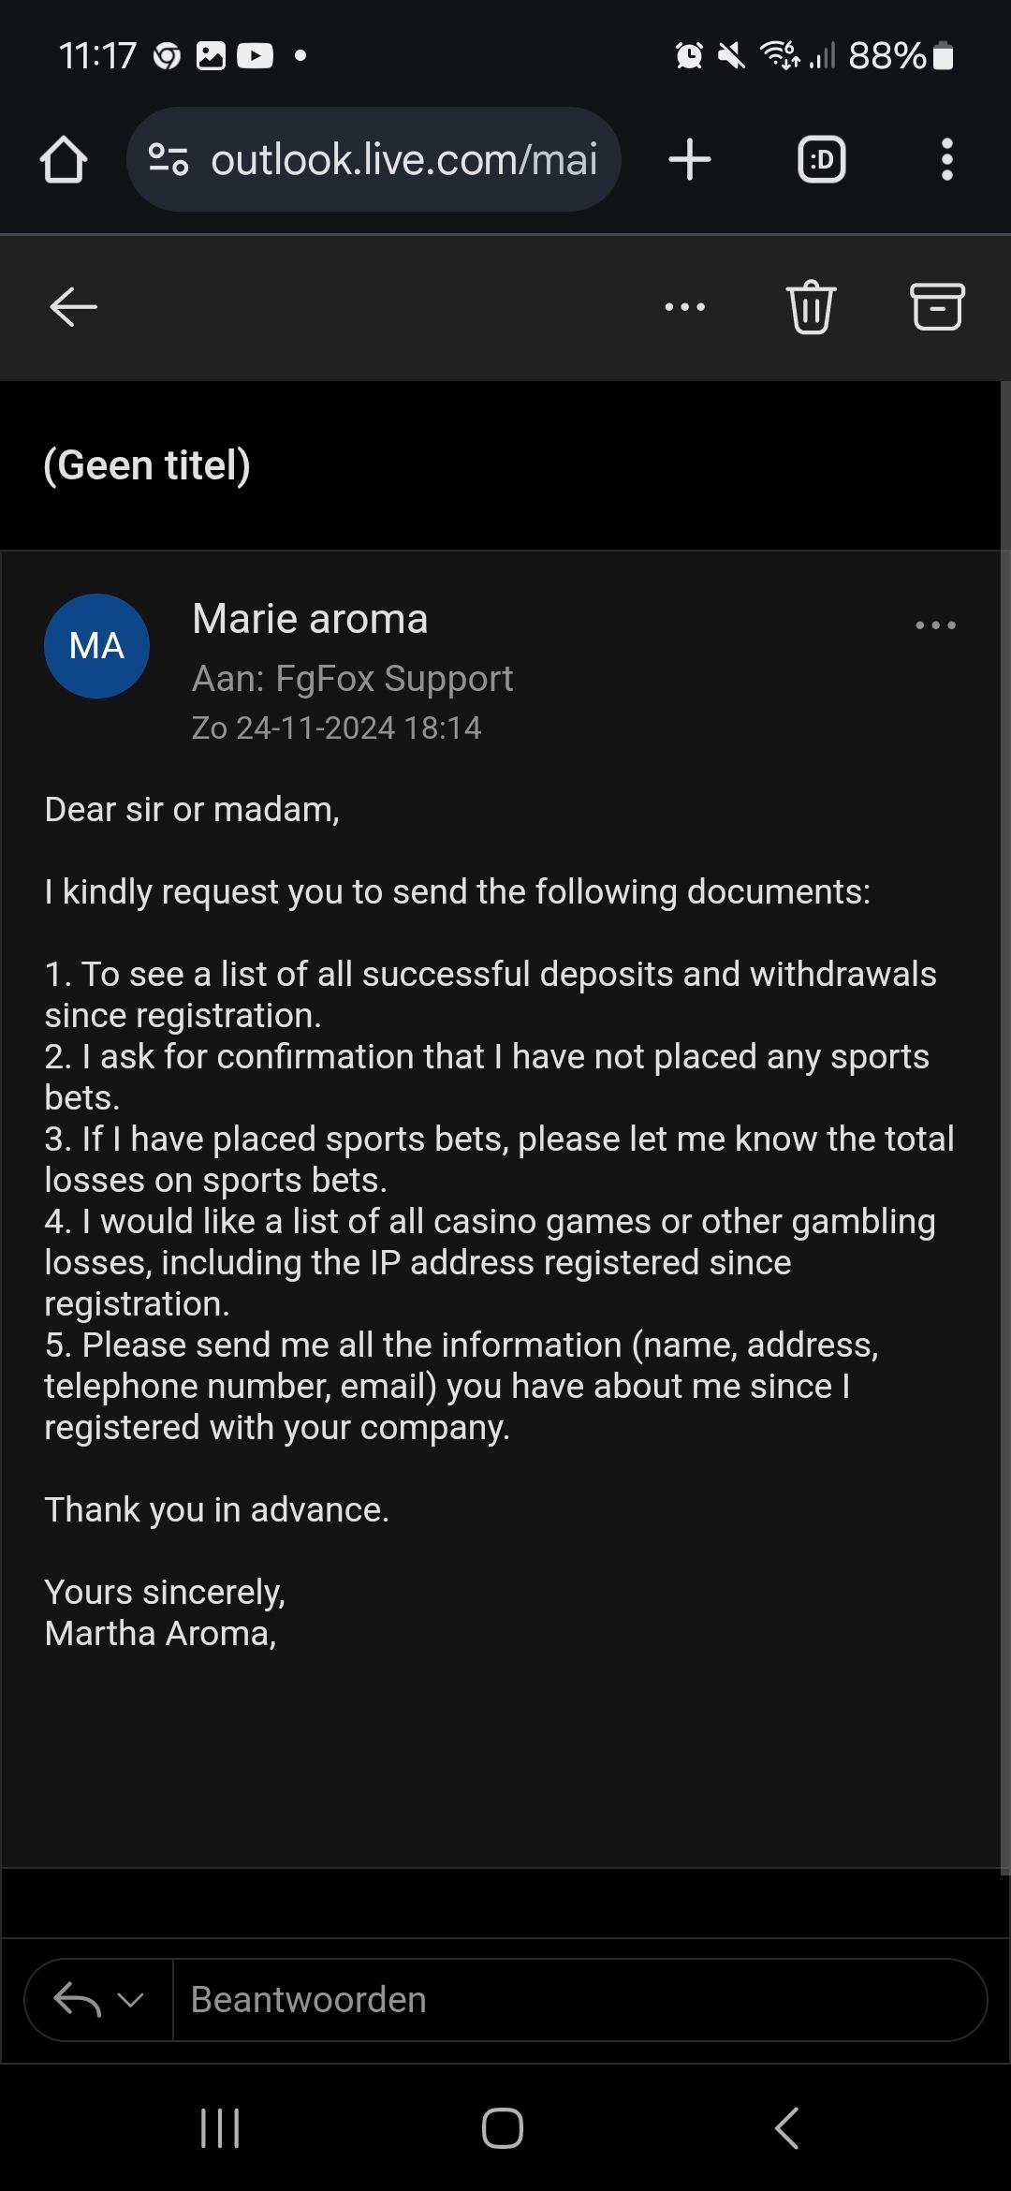Open the tab switcher button
The image size is (1011, 2191).
(821, 159)
